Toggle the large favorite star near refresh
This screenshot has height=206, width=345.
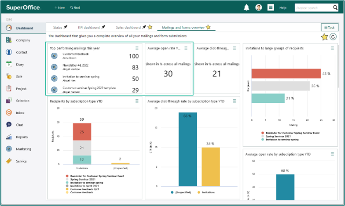(324, 37)
